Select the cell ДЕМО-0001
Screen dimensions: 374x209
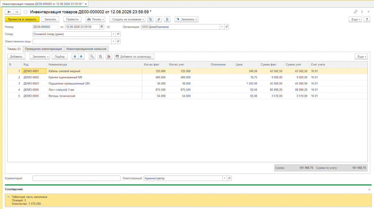tap(34, 71)
